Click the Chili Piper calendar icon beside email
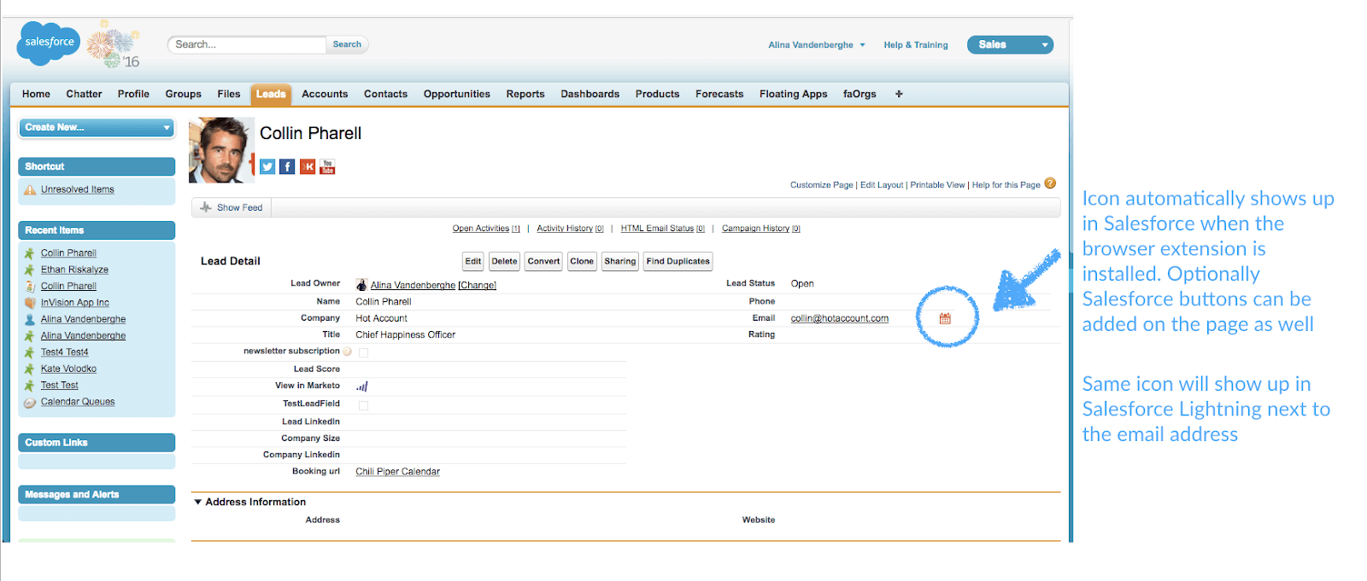1367x581 pixels. click(x=945, y=318)
